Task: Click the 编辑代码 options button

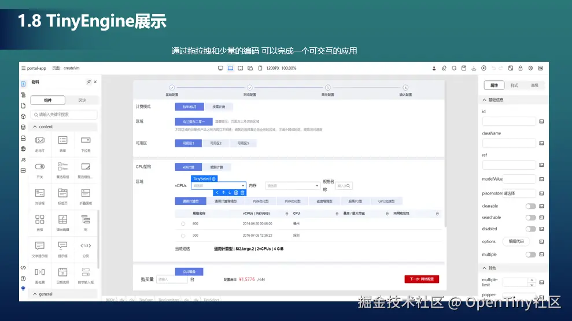Action: pos(516,241)
